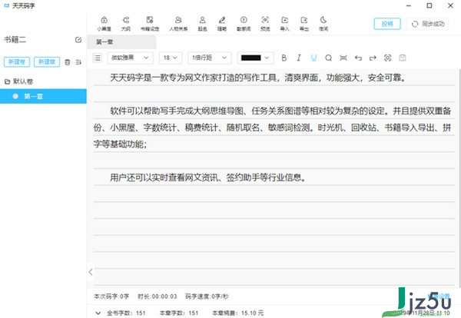This screenshot has height=318, width=461.
Task: Click the 投稿 submit button
Action: point(387,24)
